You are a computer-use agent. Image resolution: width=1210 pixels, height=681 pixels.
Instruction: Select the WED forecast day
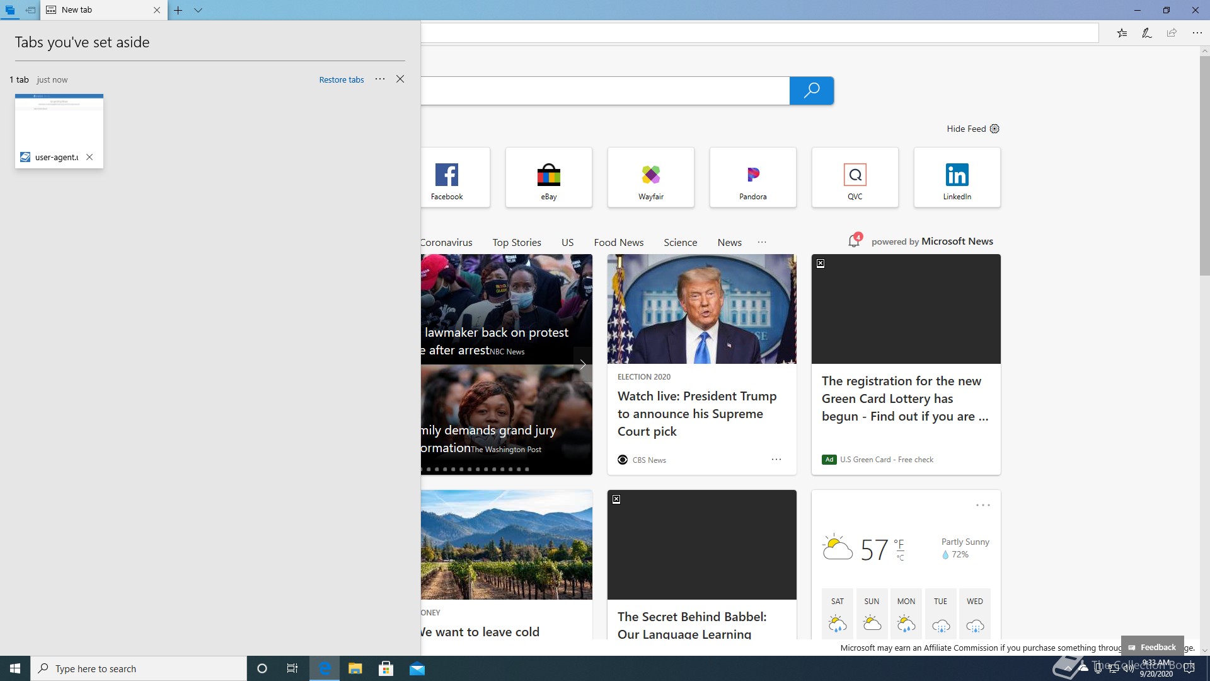975,613
